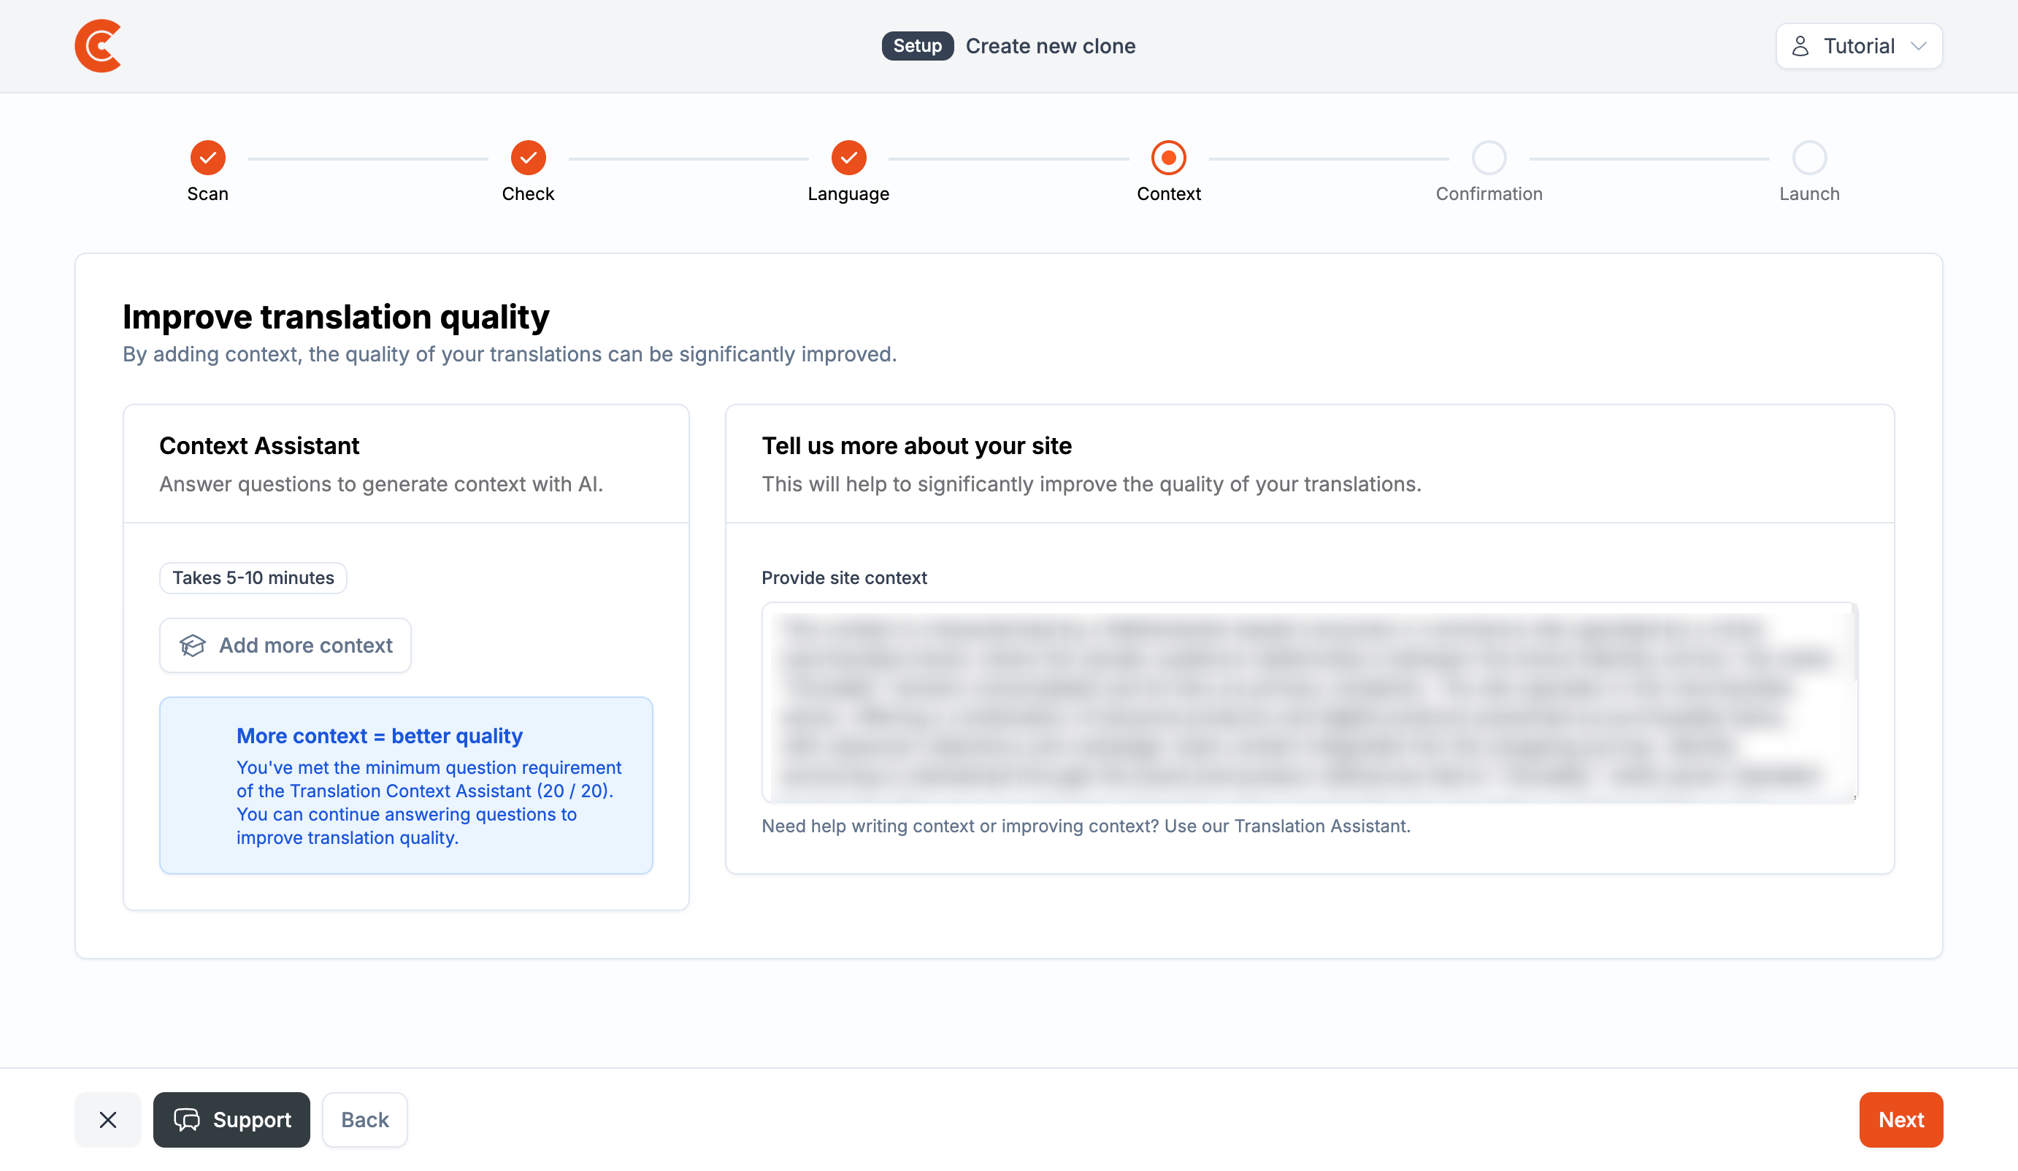
Task: Open Support chat
Action: (231, 1119)
